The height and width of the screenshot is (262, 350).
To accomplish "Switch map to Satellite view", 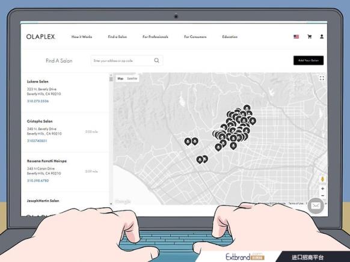I will coord(132,79).
